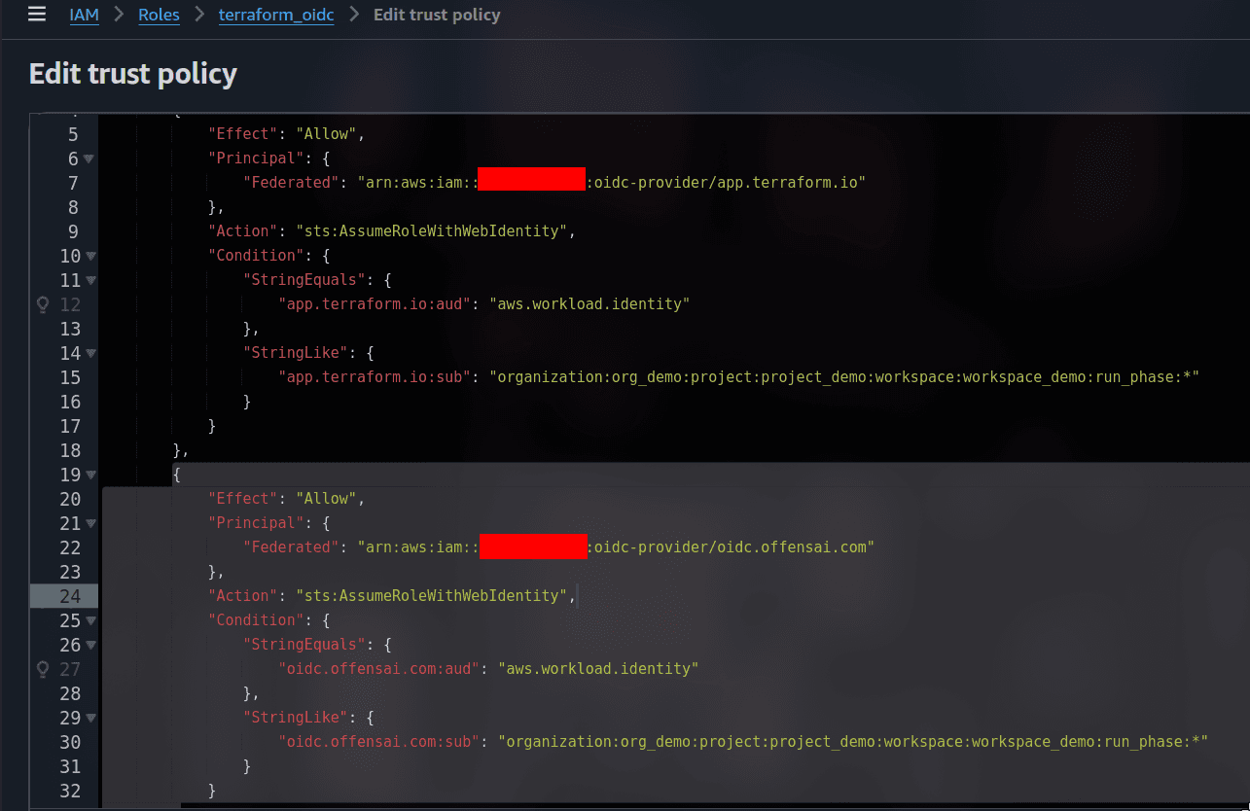This screenshot has width=1250, height=811.
Task: Click "Edit trust policy" page heading
Action: [x=133, y=74]
